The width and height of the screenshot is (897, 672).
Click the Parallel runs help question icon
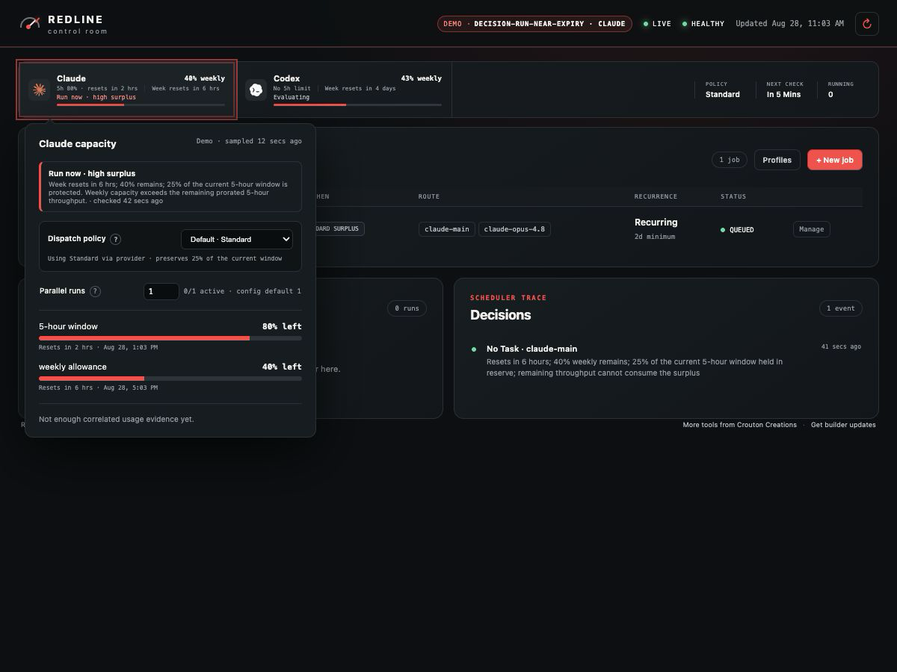pos(95,291)
